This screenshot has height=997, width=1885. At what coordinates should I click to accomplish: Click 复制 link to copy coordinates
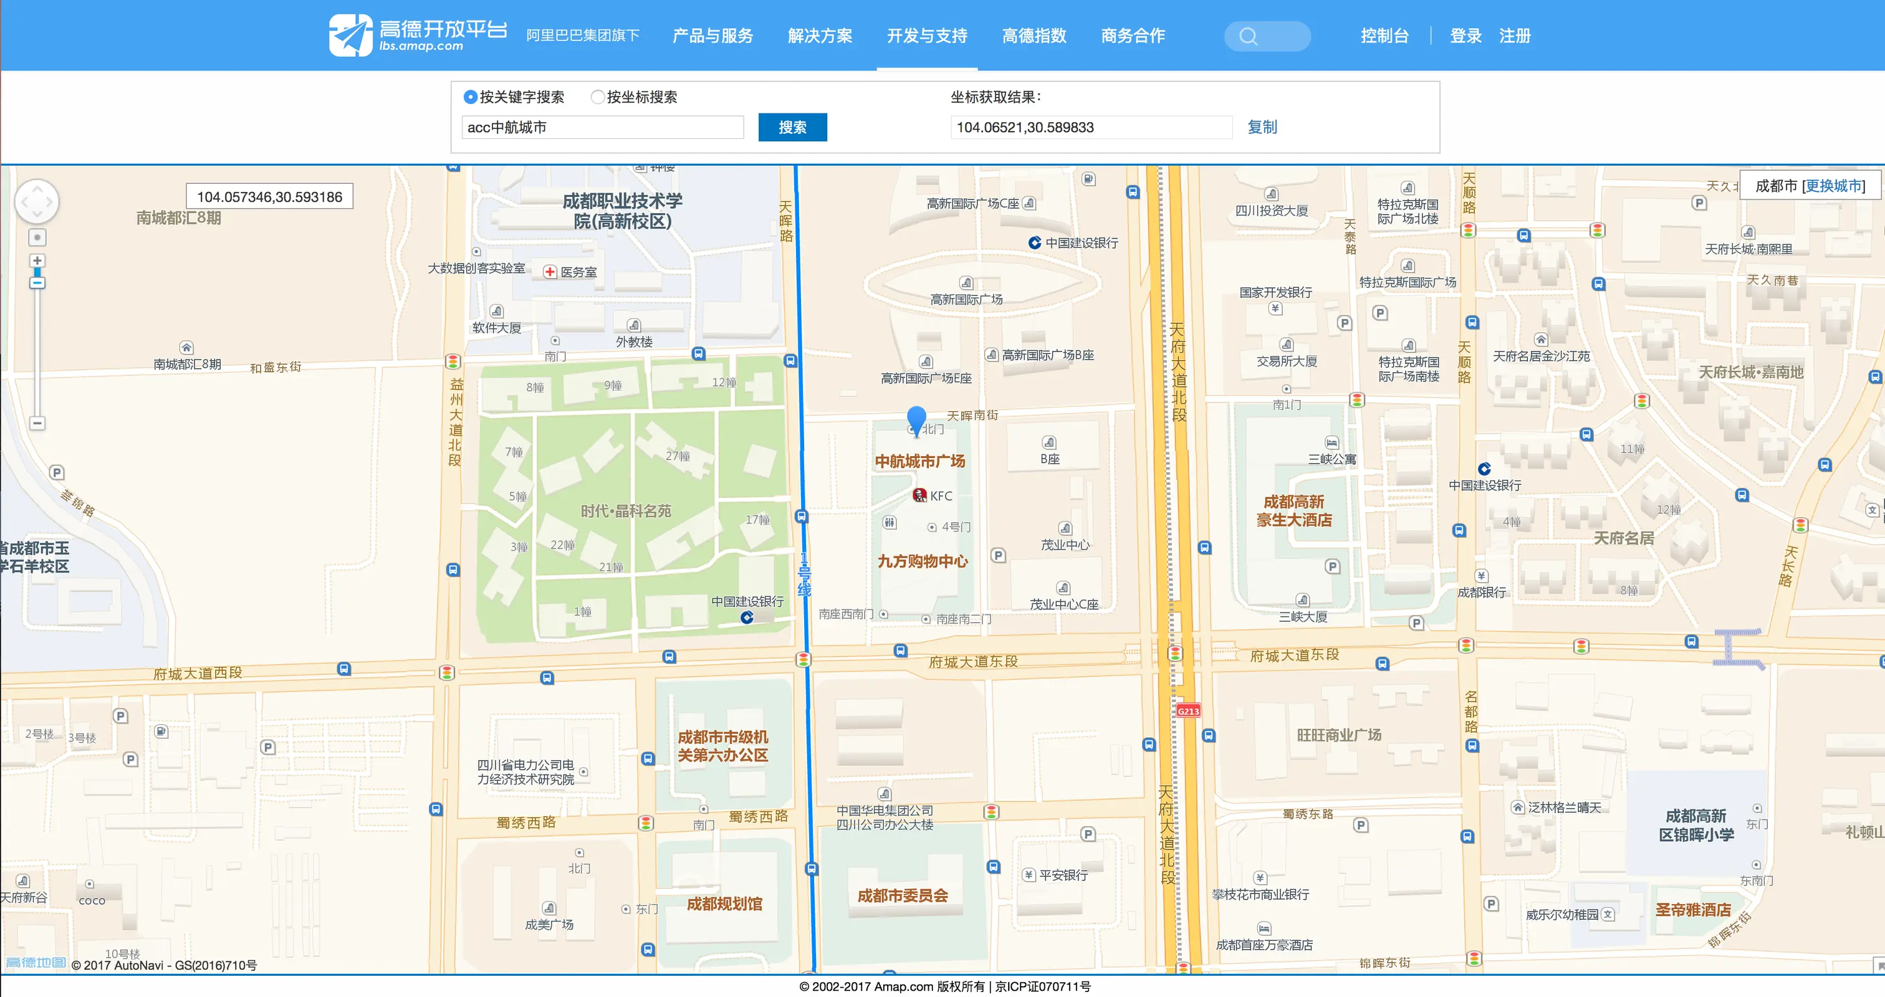[1262, 127]
